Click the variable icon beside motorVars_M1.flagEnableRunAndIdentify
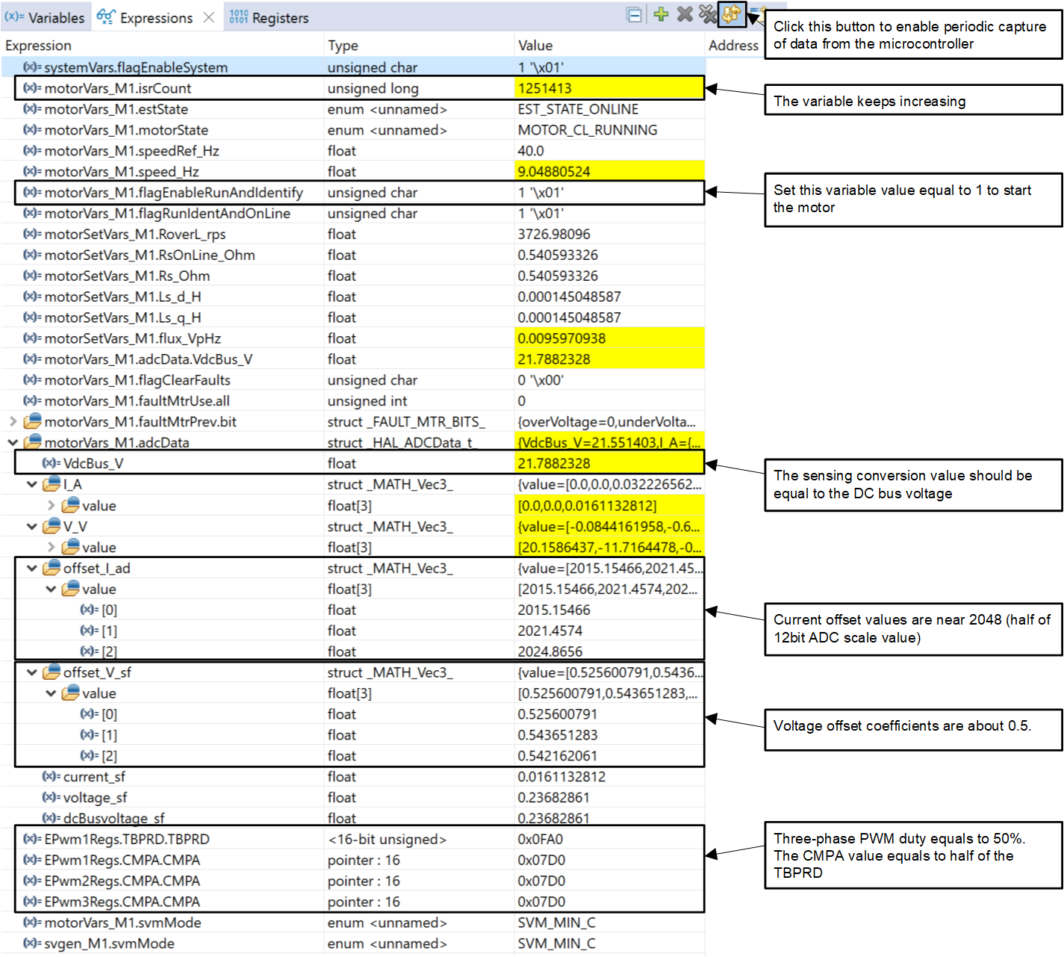Image resolution: width=1064 pixels, height=957 pixels. pyautogui.click(x=32, y=193)
